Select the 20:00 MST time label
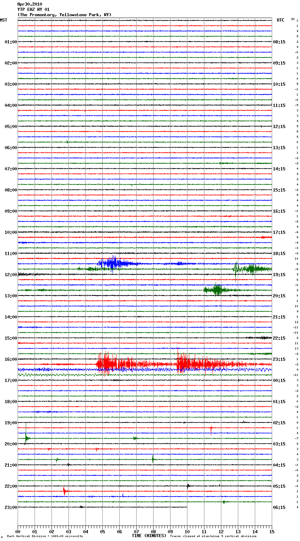The height and width of the screenshot is (541, 300). pyautogui.click(x=11, y=444)
